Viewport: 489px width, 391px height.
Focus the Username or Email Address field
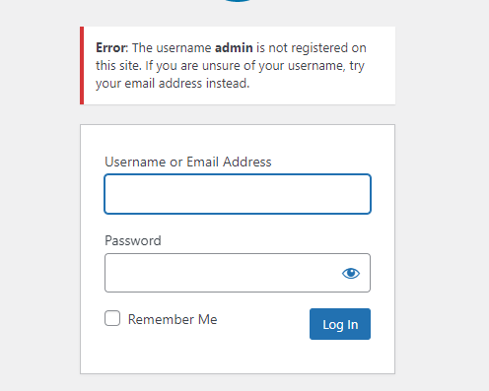238,194
